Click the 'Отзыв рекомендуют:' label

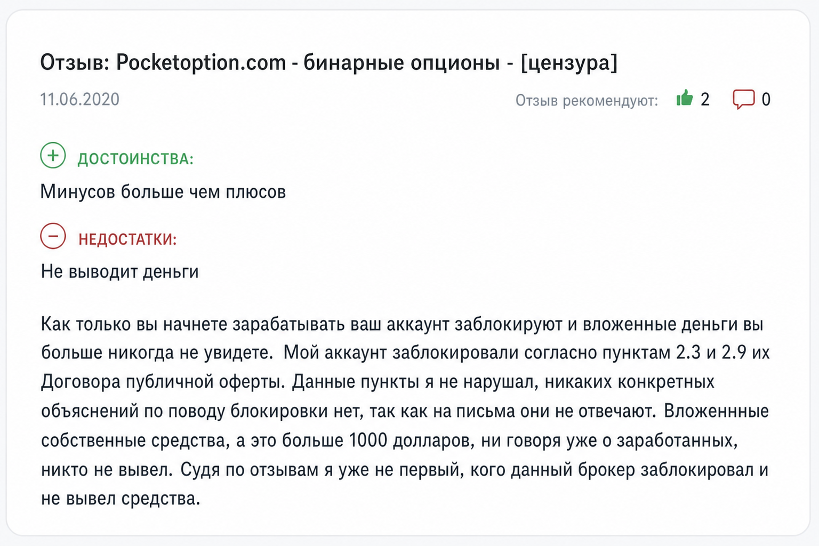tap(587, 100)
